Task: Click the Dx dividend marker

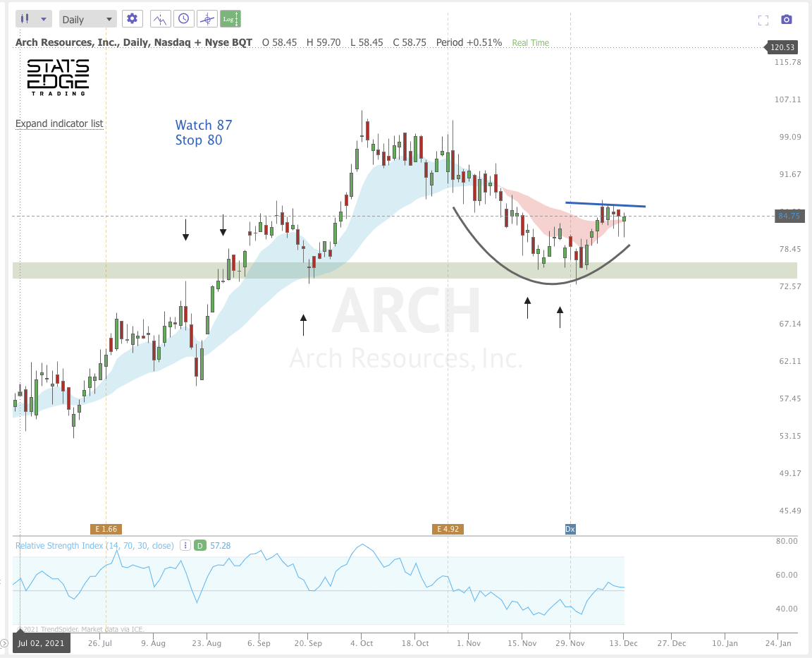Action: [x=570, y=528]
